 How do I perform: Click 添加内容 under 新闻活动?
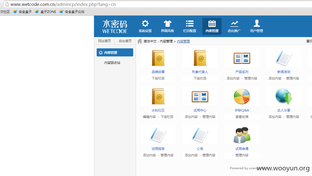pos(275,78)
